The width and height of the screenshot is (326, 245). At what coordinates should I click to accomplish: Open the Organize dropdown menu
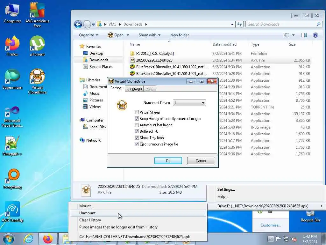[89, 35]
